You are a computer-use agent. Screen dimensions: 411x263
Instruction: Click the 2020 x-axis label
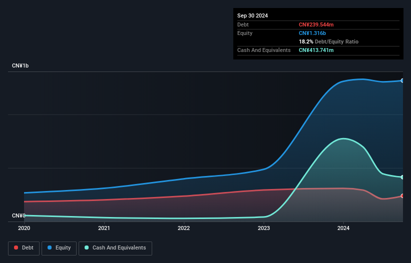24,228
